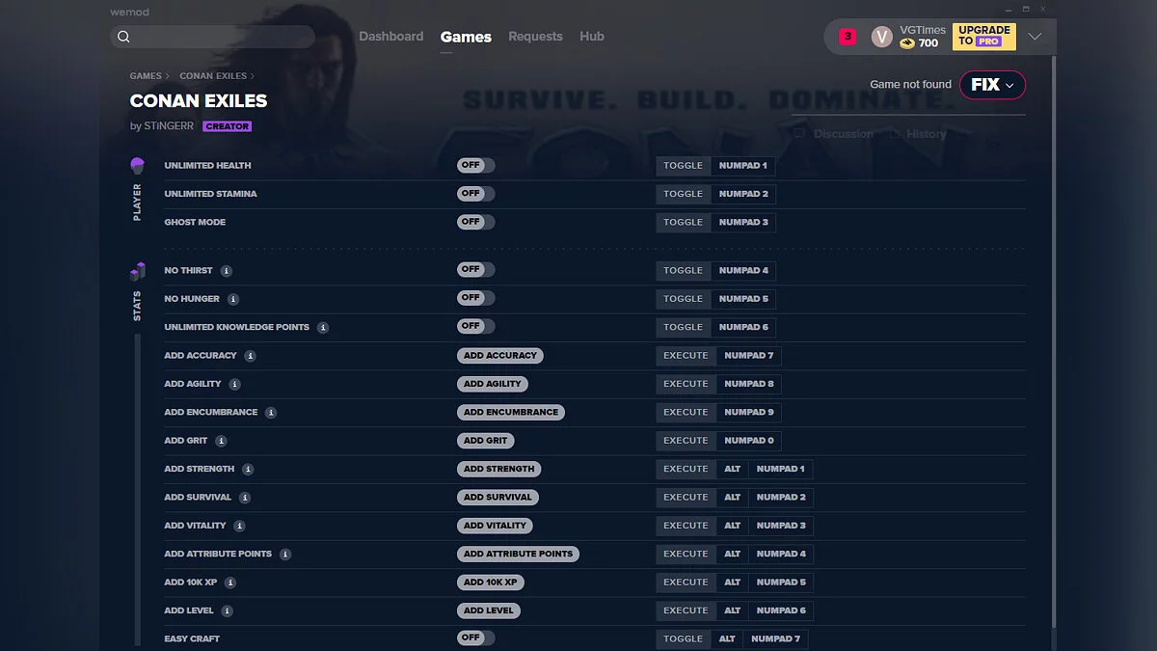The height and width of the screenshot is (651, 1157).
Task: Click the VGTimes user avatar
Action: (881, 37)
